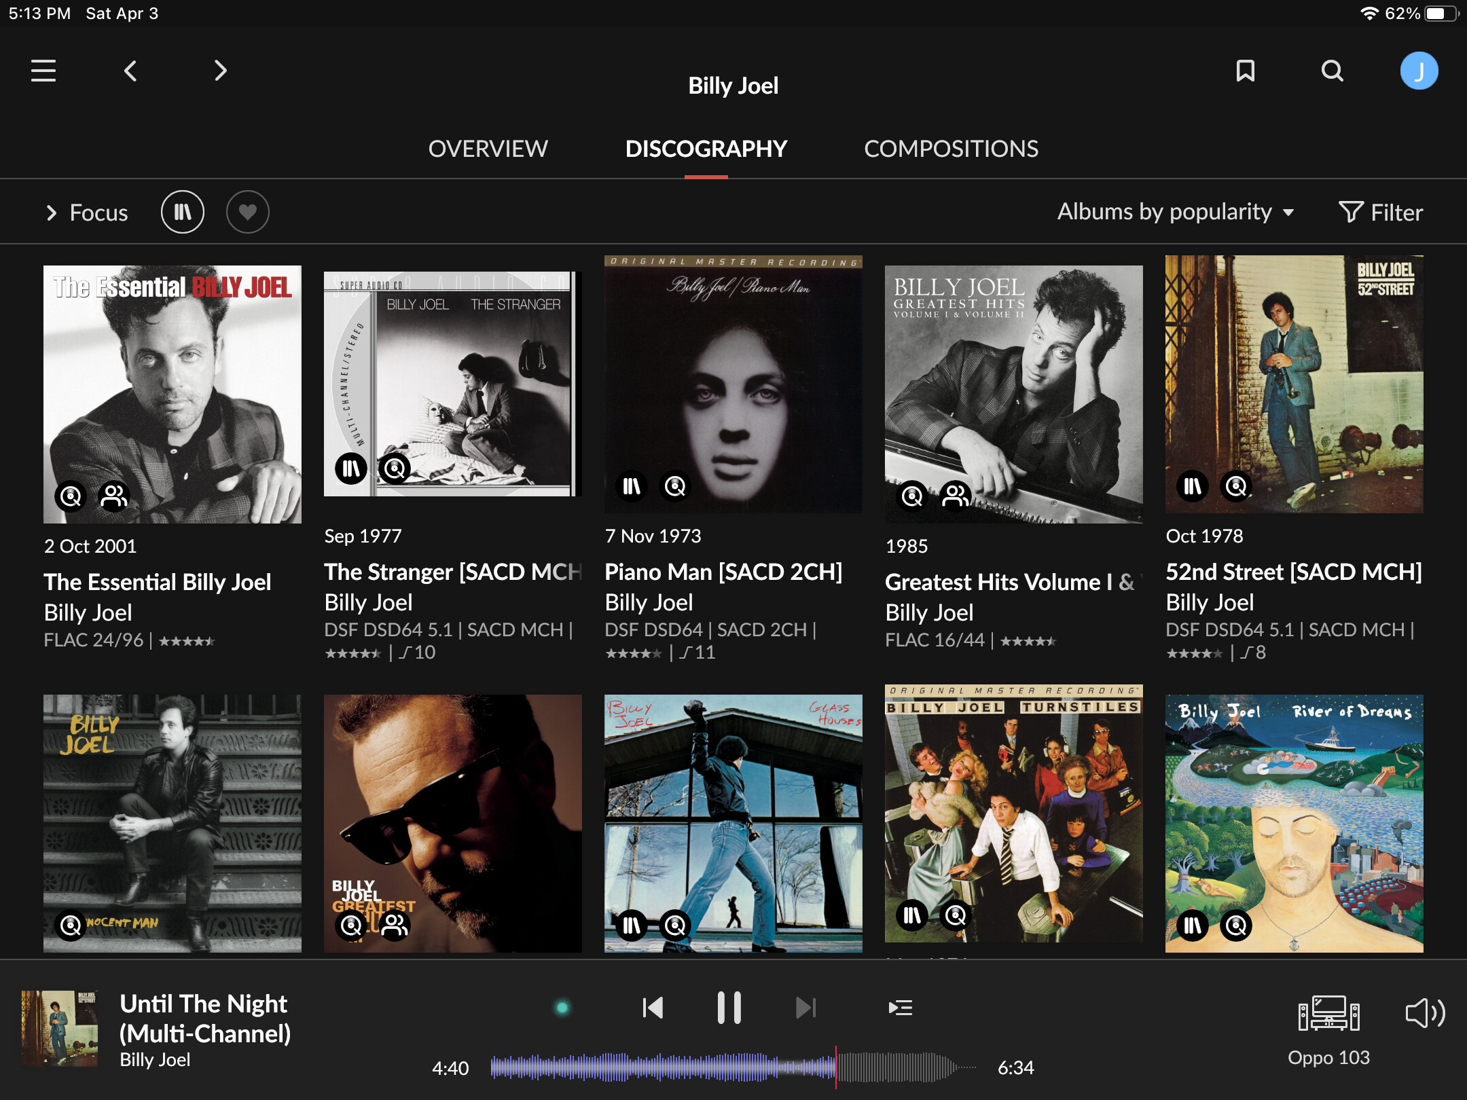This screenshot has width=1467, height=1100.
Task: Click versions icon on sunglasses Greatest Hits cover
Action: point(395,925)
